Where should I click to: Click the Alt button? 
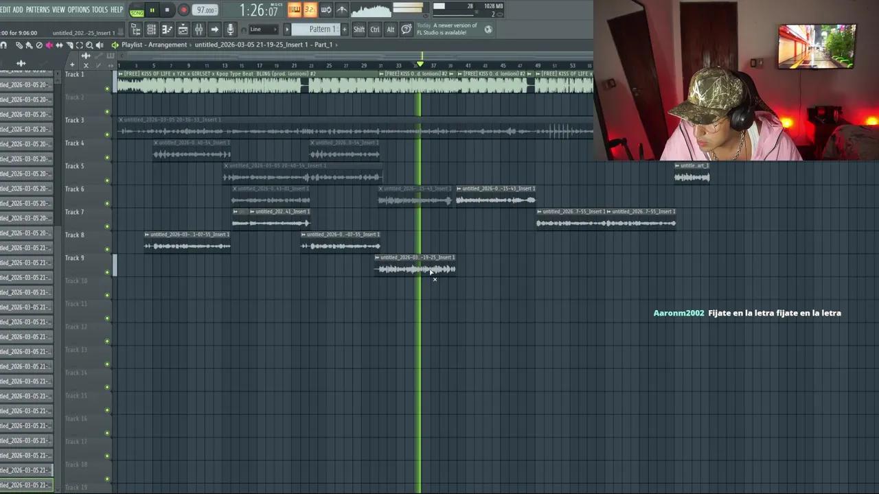[x=391, y=30]
